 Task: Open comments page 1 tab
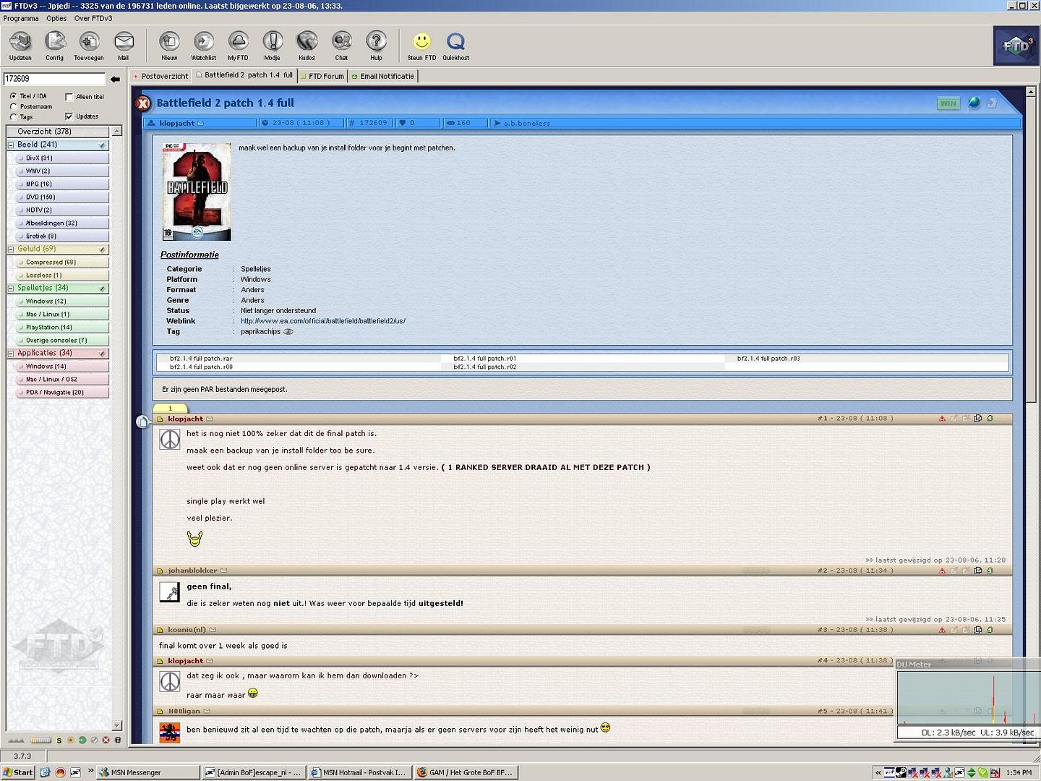[x=171, y=409]
